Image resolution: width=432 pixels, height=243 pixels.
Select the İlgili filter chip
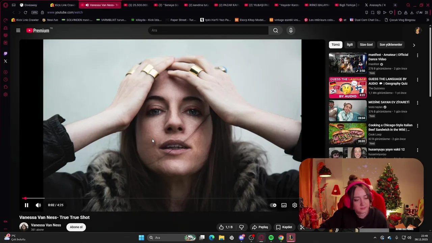[350, 45]
